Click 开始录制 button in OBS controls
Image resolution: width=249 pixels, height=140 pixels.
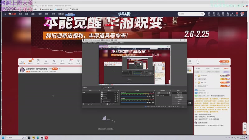(179, 95)
